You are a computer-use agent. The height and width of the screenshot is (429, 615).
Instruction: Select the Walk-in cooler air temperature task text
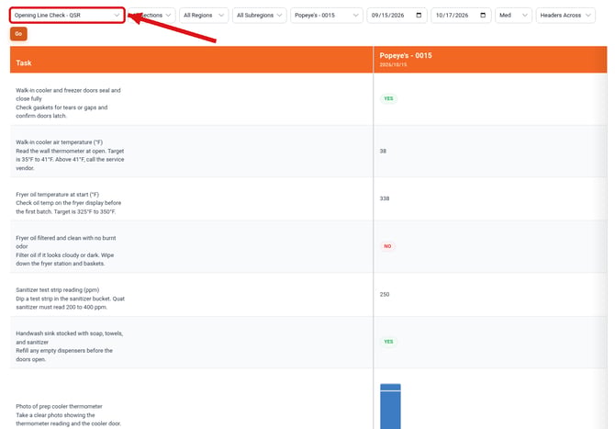[x=70, y=155]
